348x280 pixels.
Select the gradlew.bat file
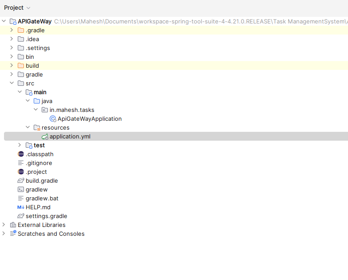click(x=42, y=198)
